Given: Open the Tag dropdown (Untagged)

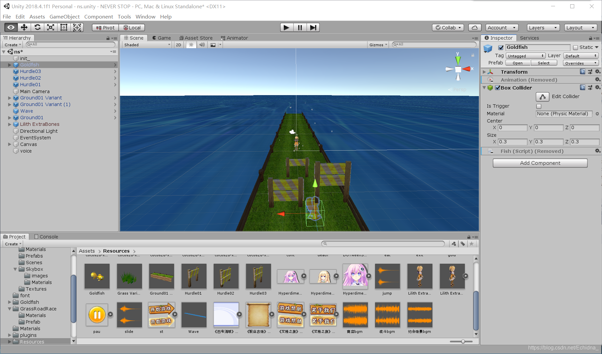Looking at the screenshot, I should [526, 56].
